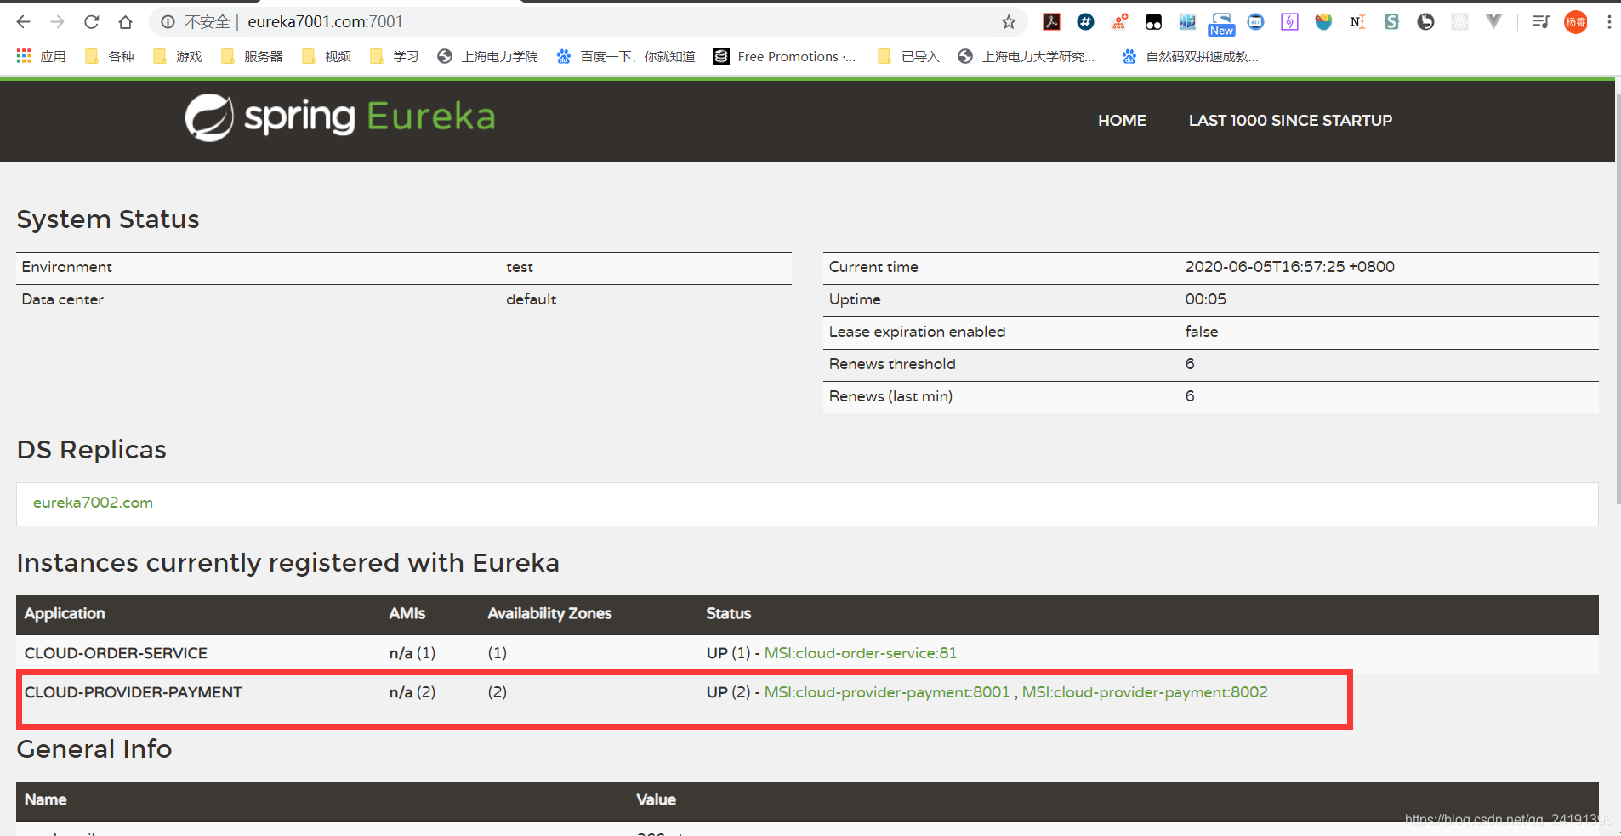This screenshot has height=836, width=1621.
Task: Open the orange user profile avatar
Action: (1576, 22)
